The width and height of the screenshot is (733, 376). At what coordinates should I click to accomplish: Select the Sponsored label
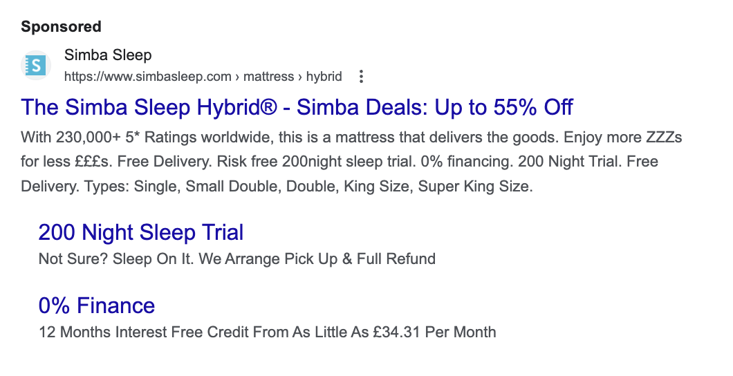pos(61,27)
